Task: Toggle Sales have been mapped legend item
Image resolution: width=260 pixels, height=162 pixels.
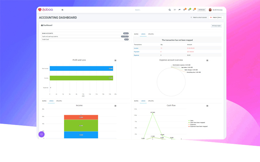Action: coord(197,122)
